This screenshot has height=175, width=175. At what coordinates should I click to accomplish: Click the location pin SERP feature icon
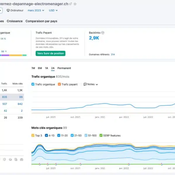4,160
